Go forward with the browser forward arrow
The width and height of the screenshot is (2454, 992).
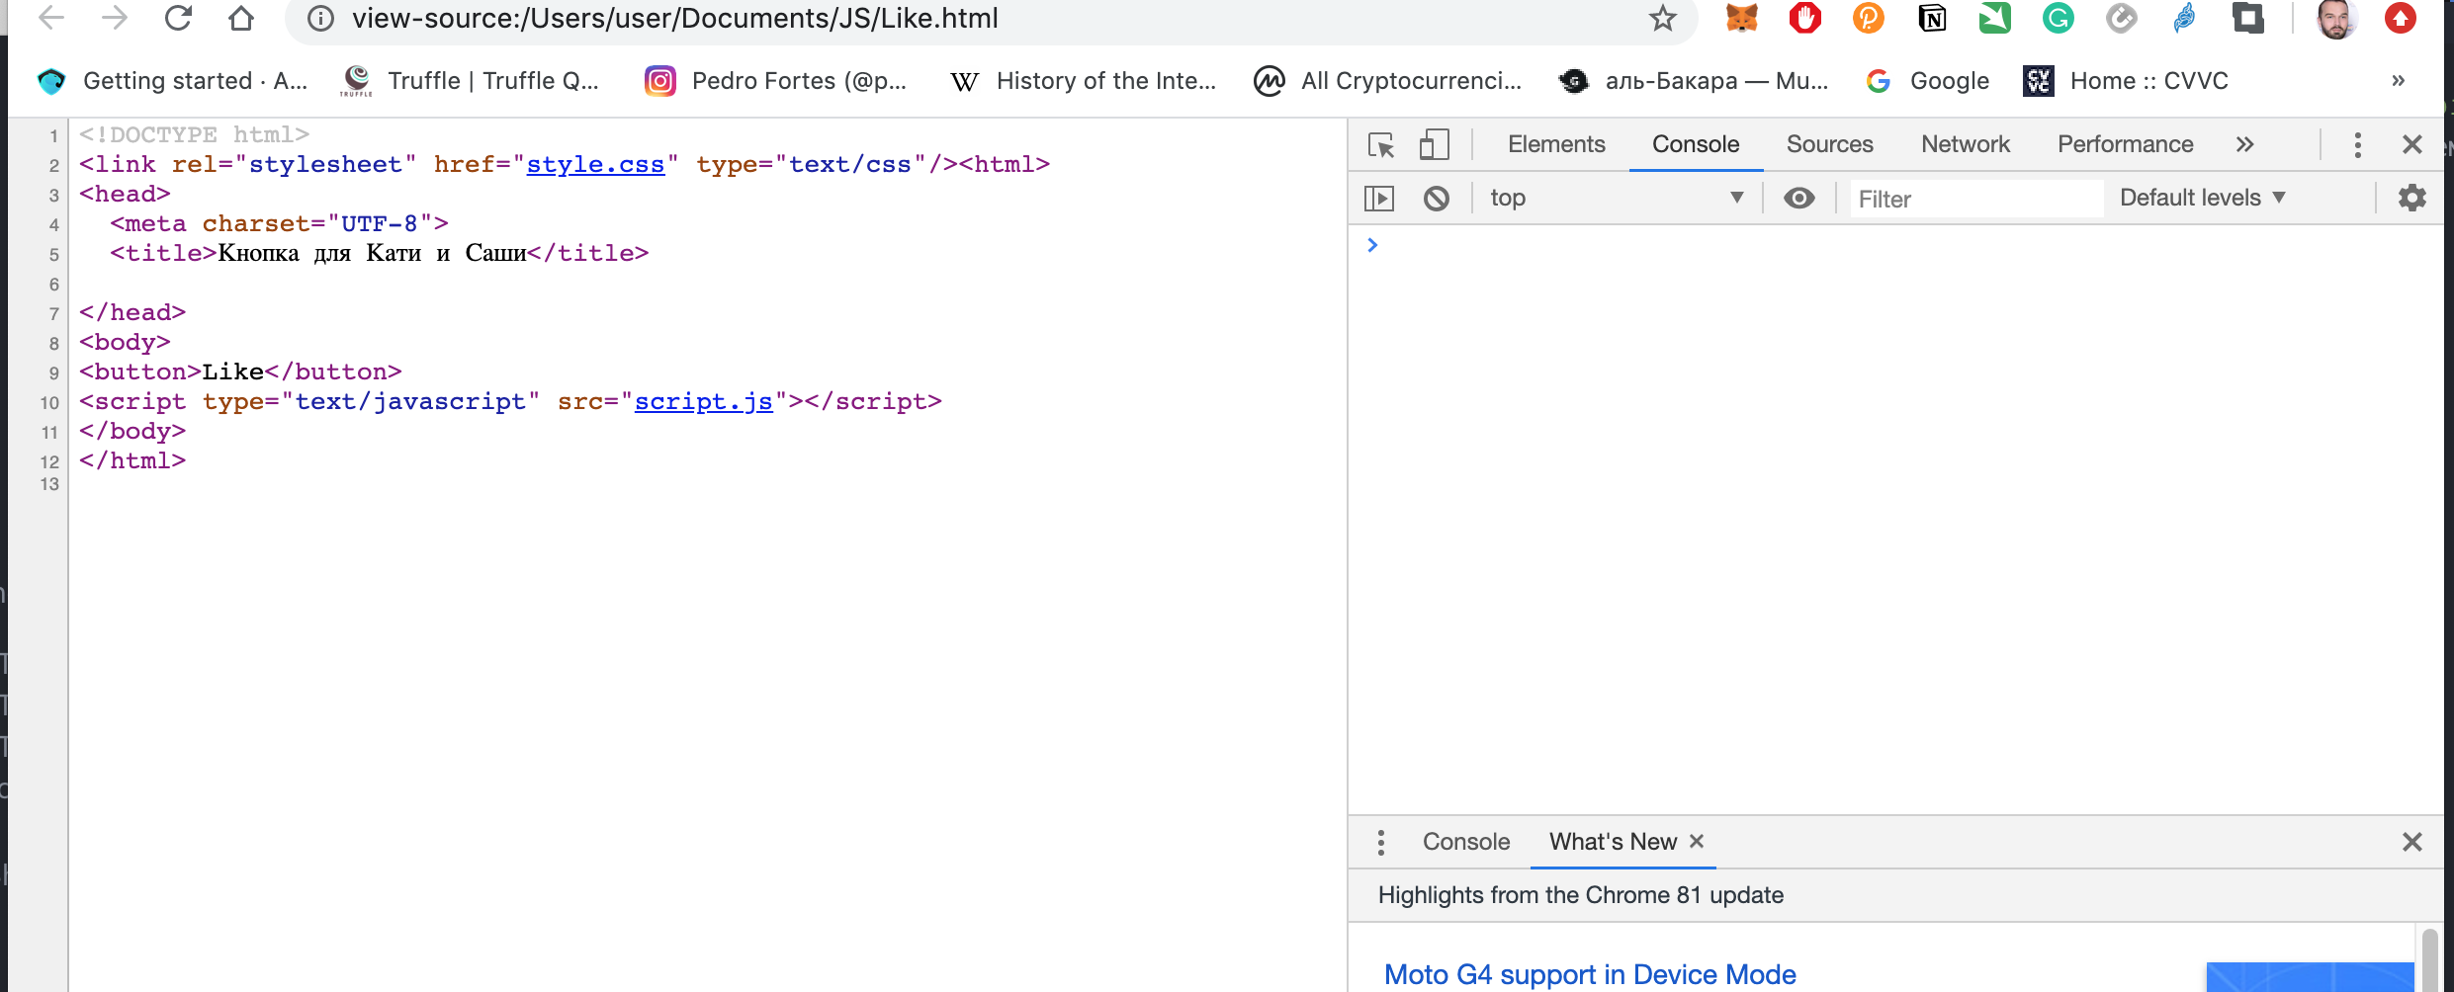point(115,18)
